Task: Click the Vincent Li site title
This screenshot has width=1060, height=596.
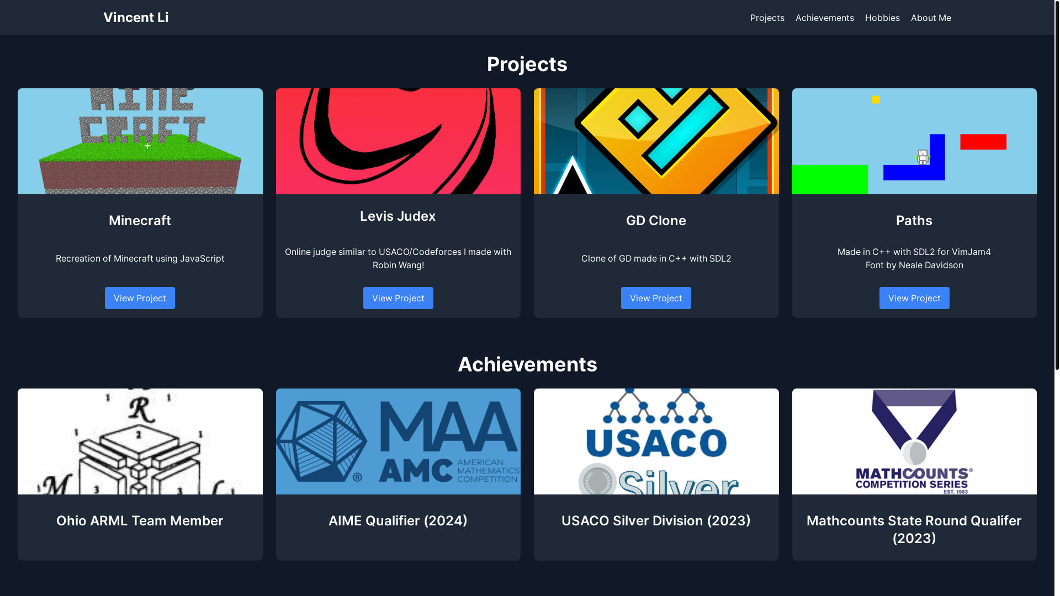Action: (x=136, y=18)
